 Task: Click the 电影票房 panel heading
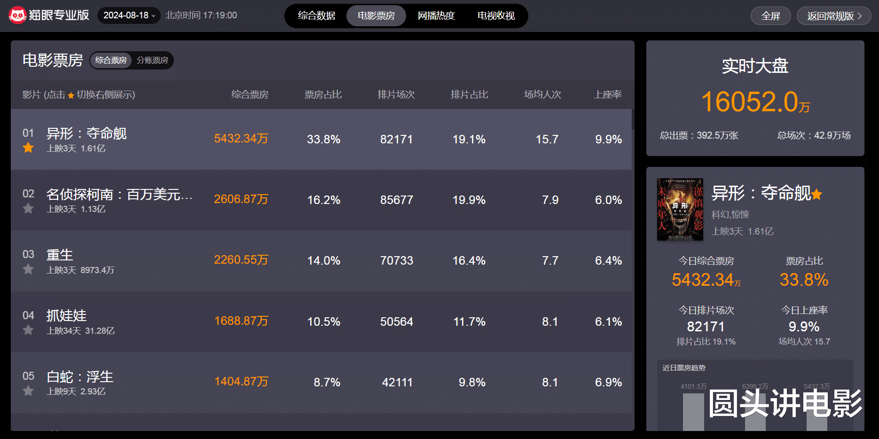[53, 60]
